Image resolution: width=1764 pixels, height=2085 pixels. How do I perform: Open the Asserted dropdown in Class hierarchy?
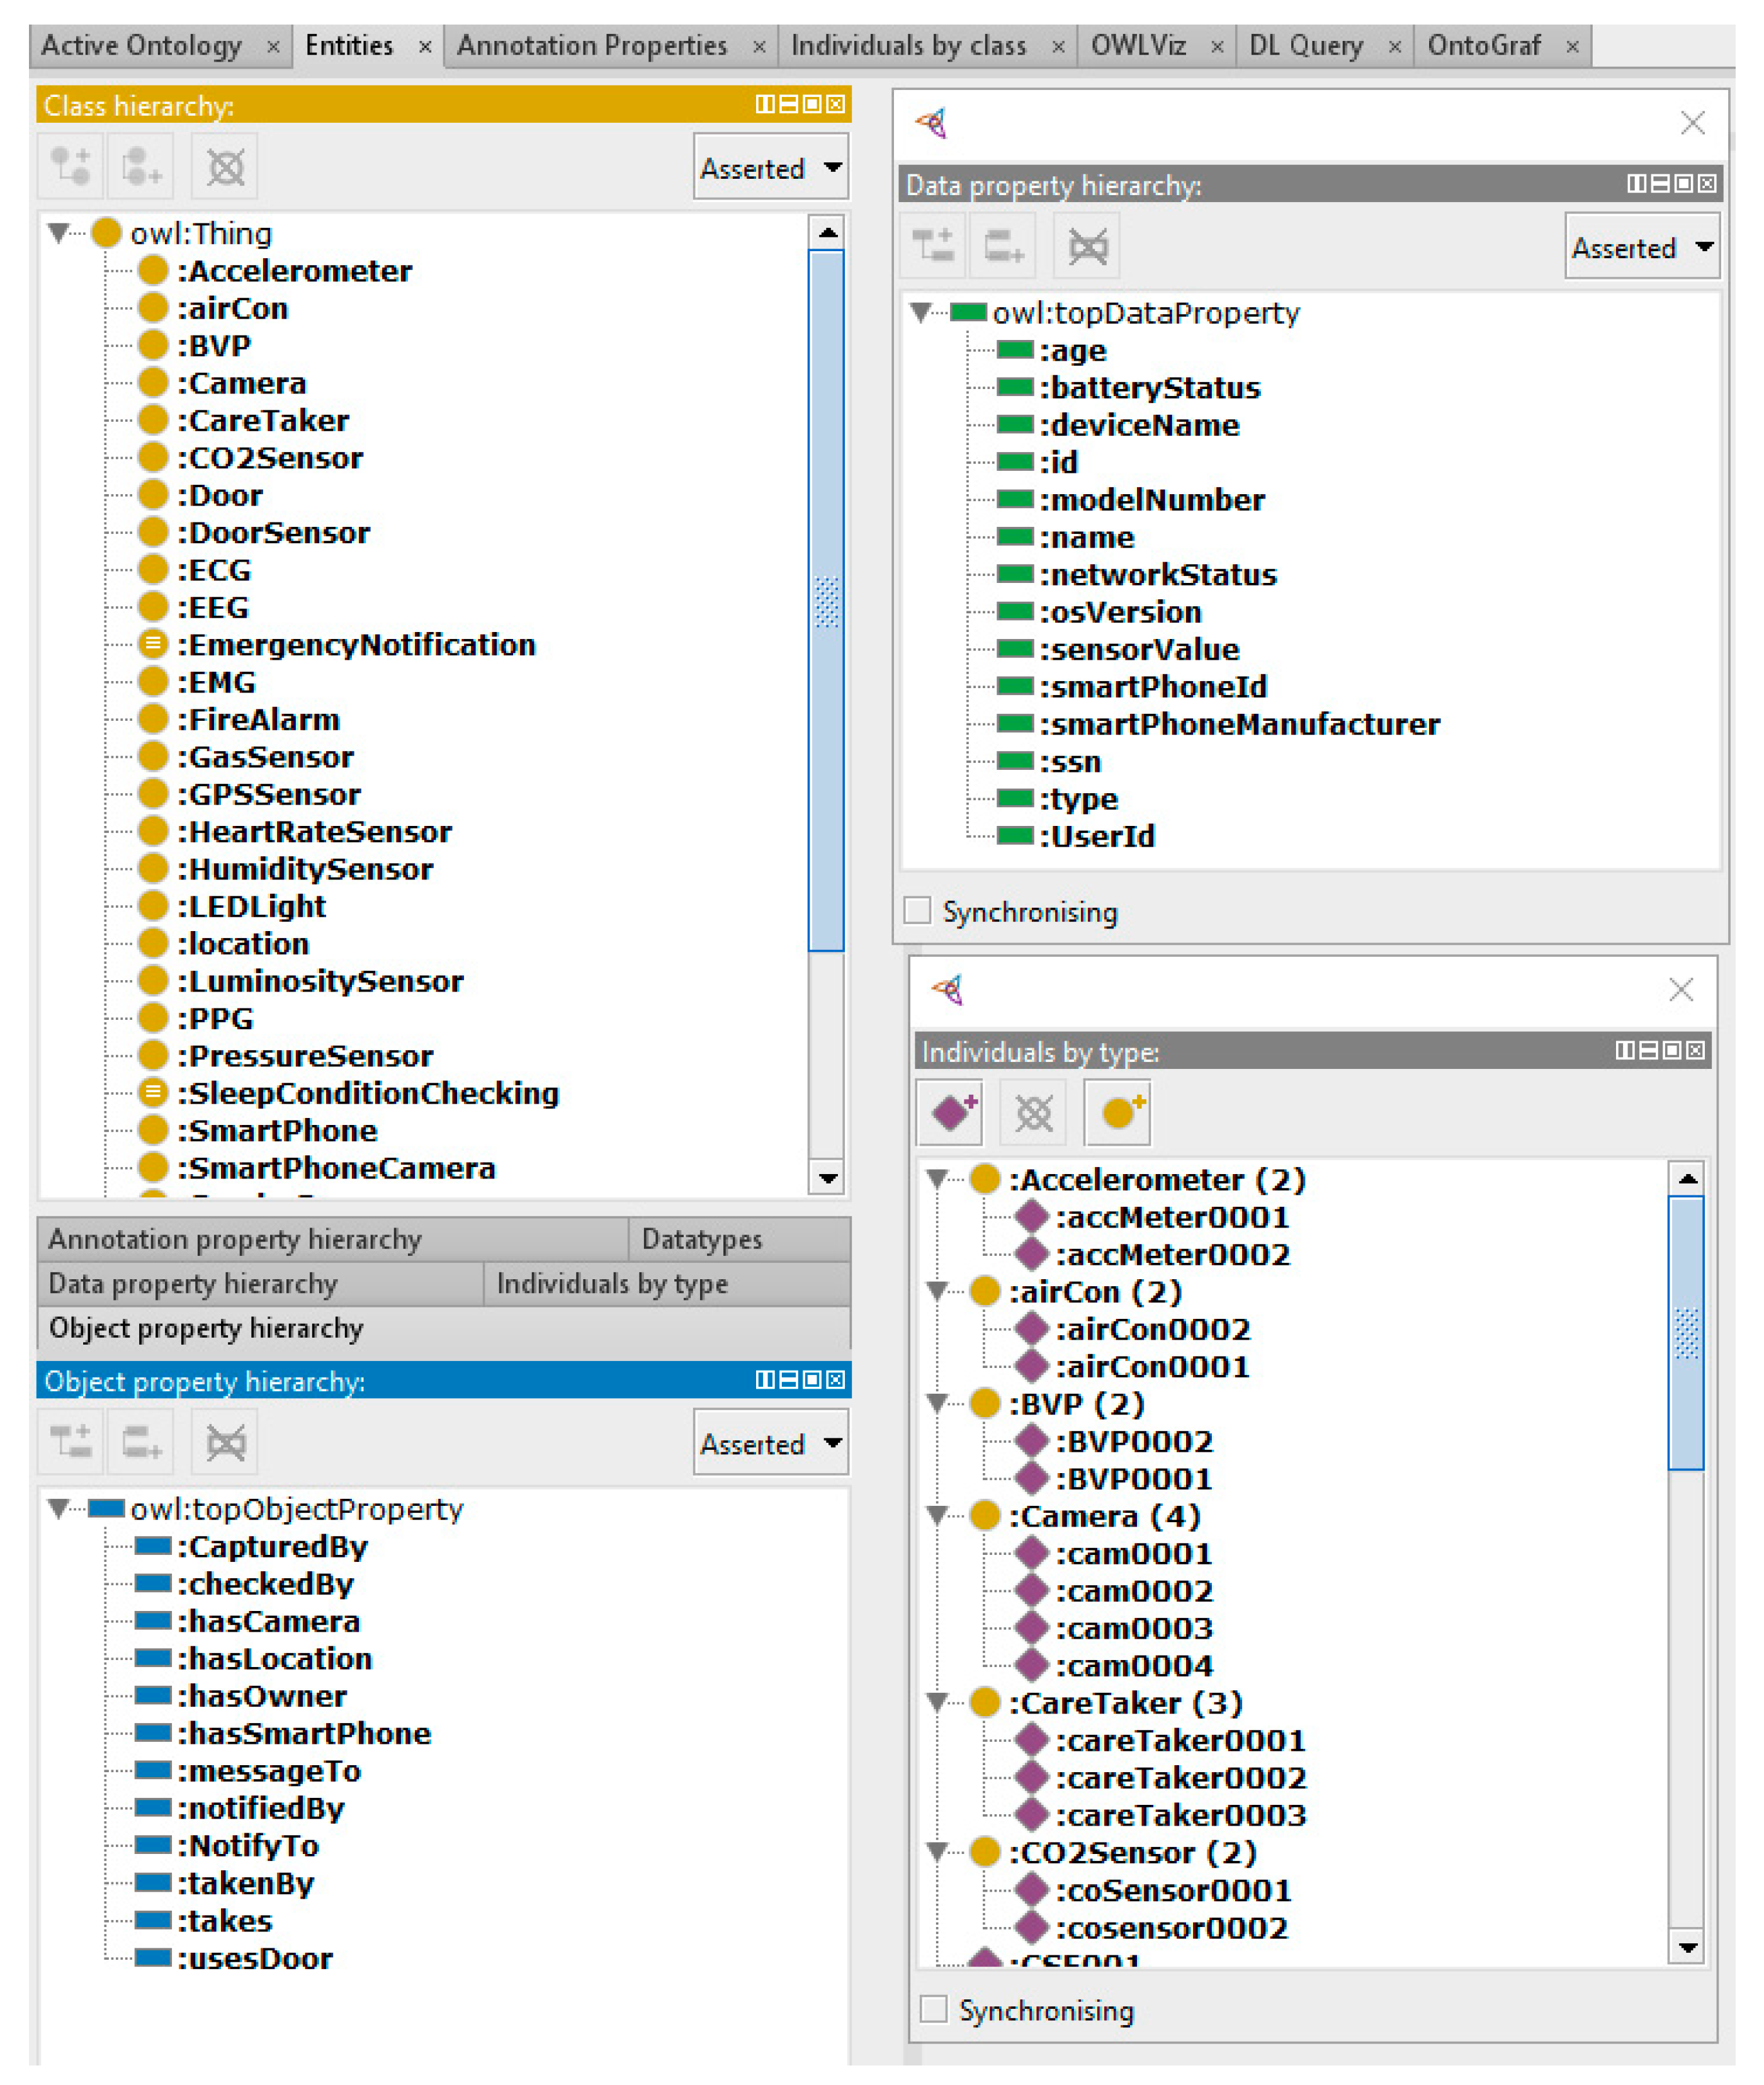tap(770, 168)
